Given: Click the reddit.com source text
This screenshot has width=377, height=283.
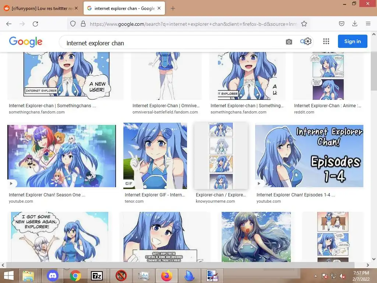Looking at the screenshot, I should coord(304,112).
